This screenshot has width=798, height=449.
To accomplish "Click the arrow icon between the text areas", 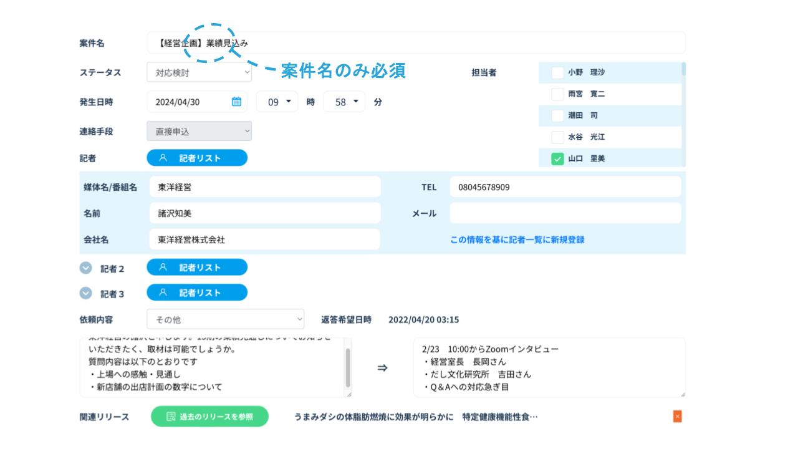I will pyautogui.click(x=382, y=368).
